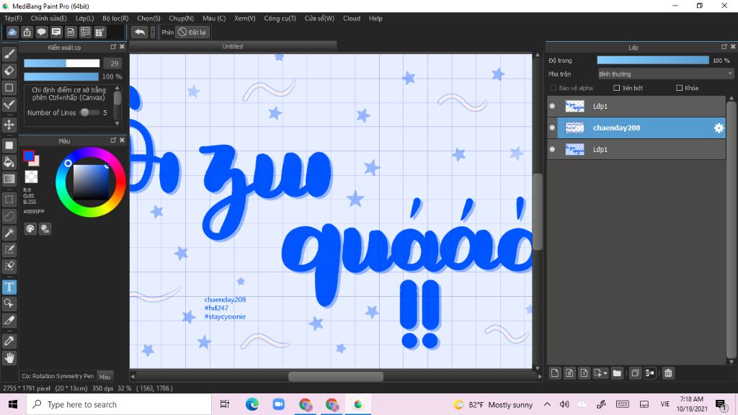The height and width of the screenshot is (415, 738).
Task: Duplicate the selected layer
Action: [635, 373]
